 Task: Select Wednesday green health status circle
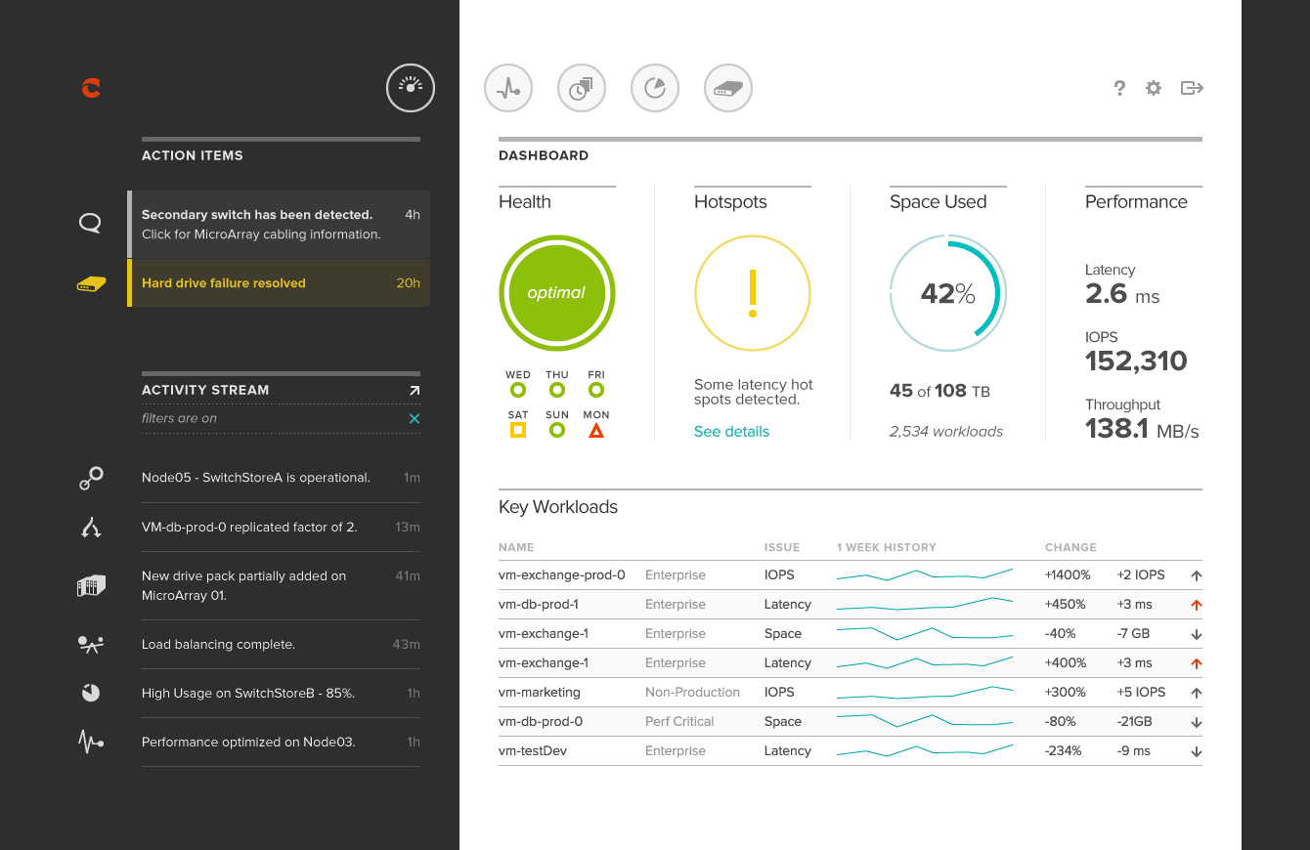pos(518,390)
